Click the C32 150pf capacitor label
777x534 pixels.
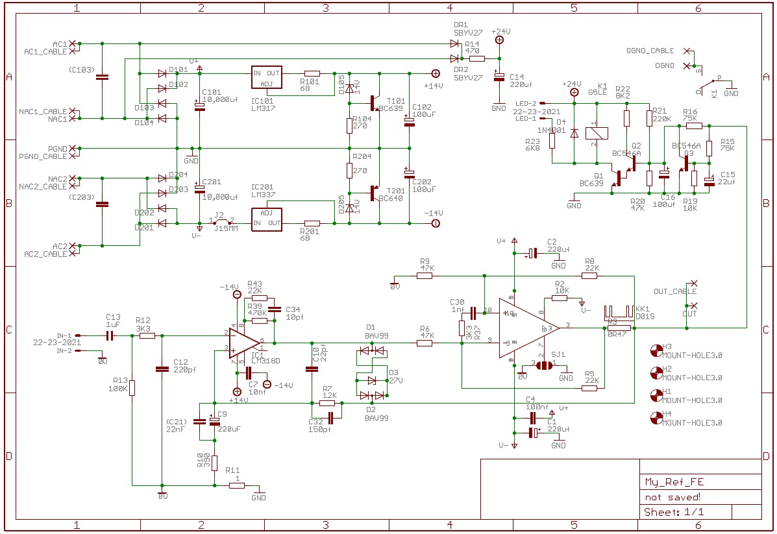click(x=319, y=426)
